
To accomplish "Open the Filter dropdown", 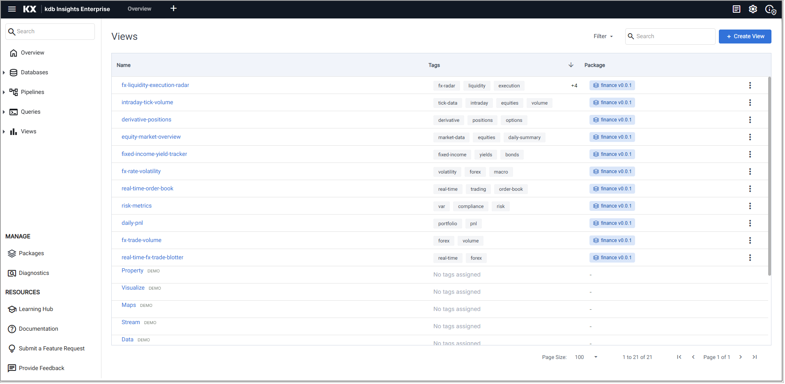I will point(603,37).
